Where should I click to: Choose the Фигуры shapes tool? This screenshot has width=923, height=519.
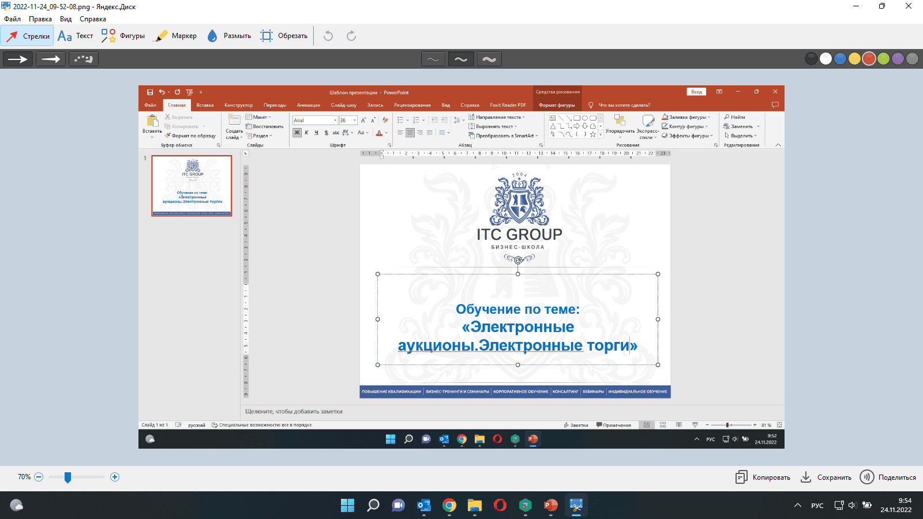click(x=123, y=36)
